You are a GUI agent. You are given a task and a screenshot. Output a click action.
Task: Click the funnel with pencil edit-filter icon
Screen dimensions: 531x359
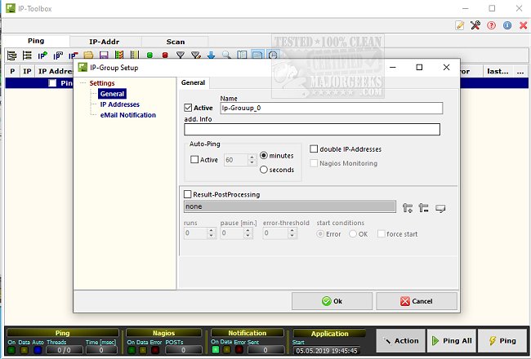coord(196,55)
